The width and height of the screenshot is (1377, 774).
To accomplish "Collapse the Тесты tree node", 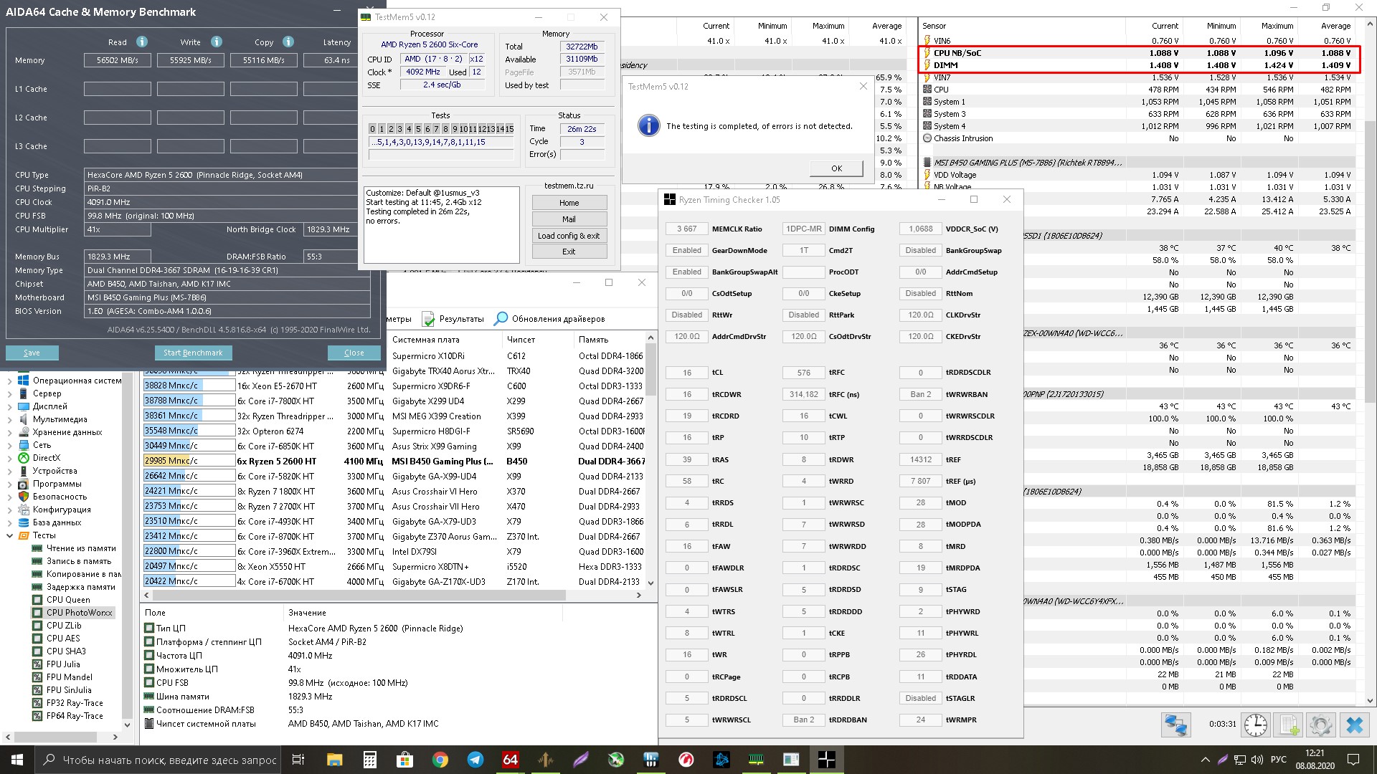I will 9,535.
